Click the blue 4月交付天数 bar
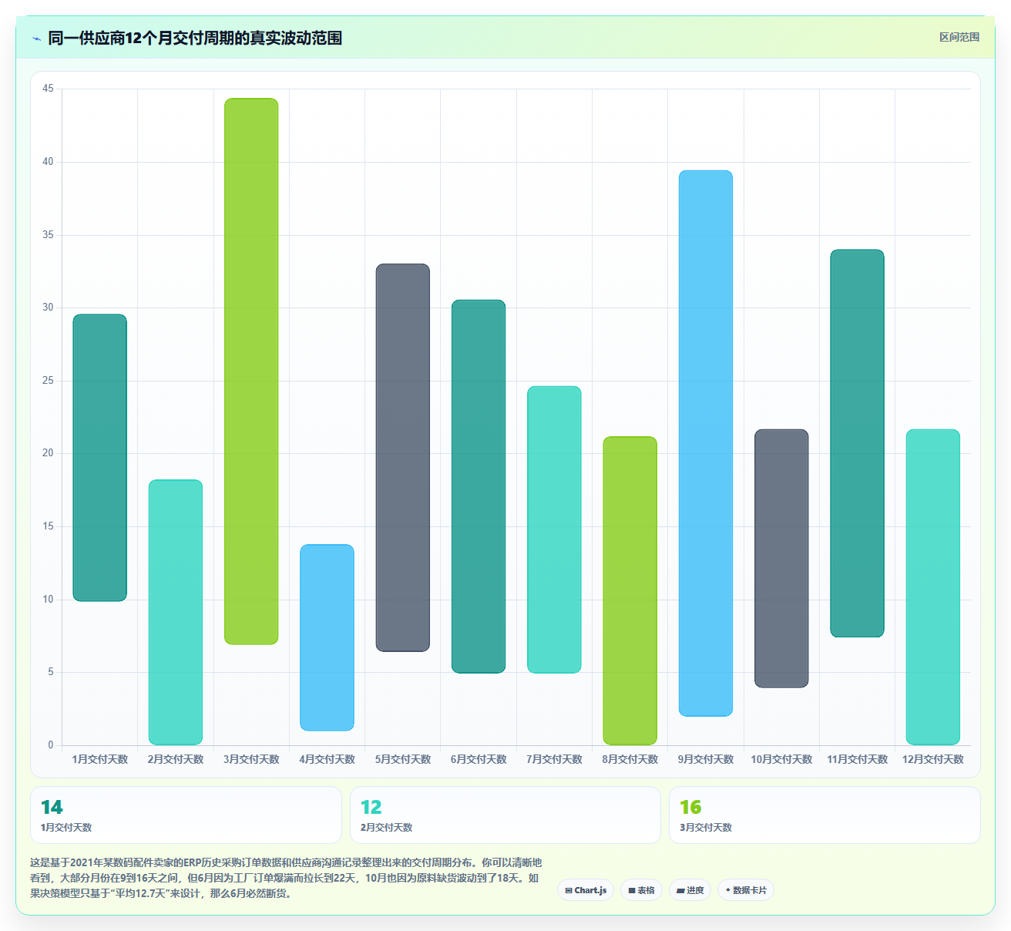This screenshot has width=1011, height=931. click(x=327, y=637)
